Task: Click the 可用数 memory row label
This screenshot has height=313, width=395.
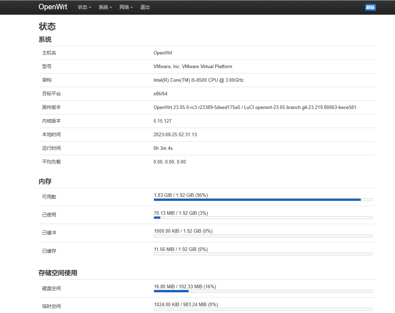Action: (x=49, y=197)
